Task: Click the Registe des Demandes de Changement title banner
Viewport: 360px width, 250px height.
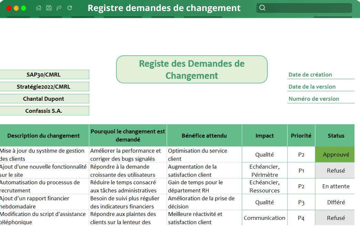Action: (192, 70)
